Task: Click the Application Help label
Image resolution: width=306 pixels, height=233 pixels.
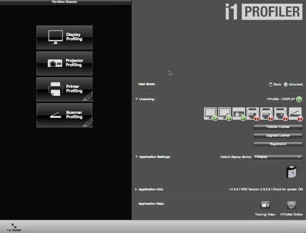Action: click(x=151, y=203)
